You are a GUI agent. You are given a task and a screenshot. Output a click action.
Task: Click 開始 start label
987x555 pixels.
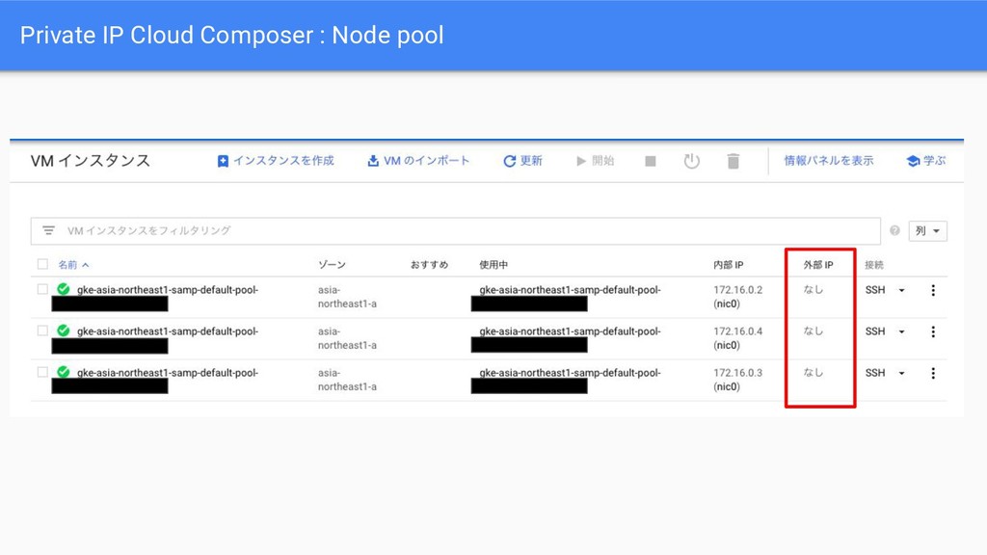tap(603, 161)
